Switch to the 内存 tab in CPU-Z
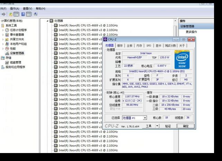222x161 pixels. click(139, 46)
